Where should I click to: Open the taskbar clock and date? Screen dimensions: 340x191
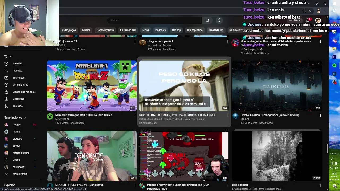334,176
